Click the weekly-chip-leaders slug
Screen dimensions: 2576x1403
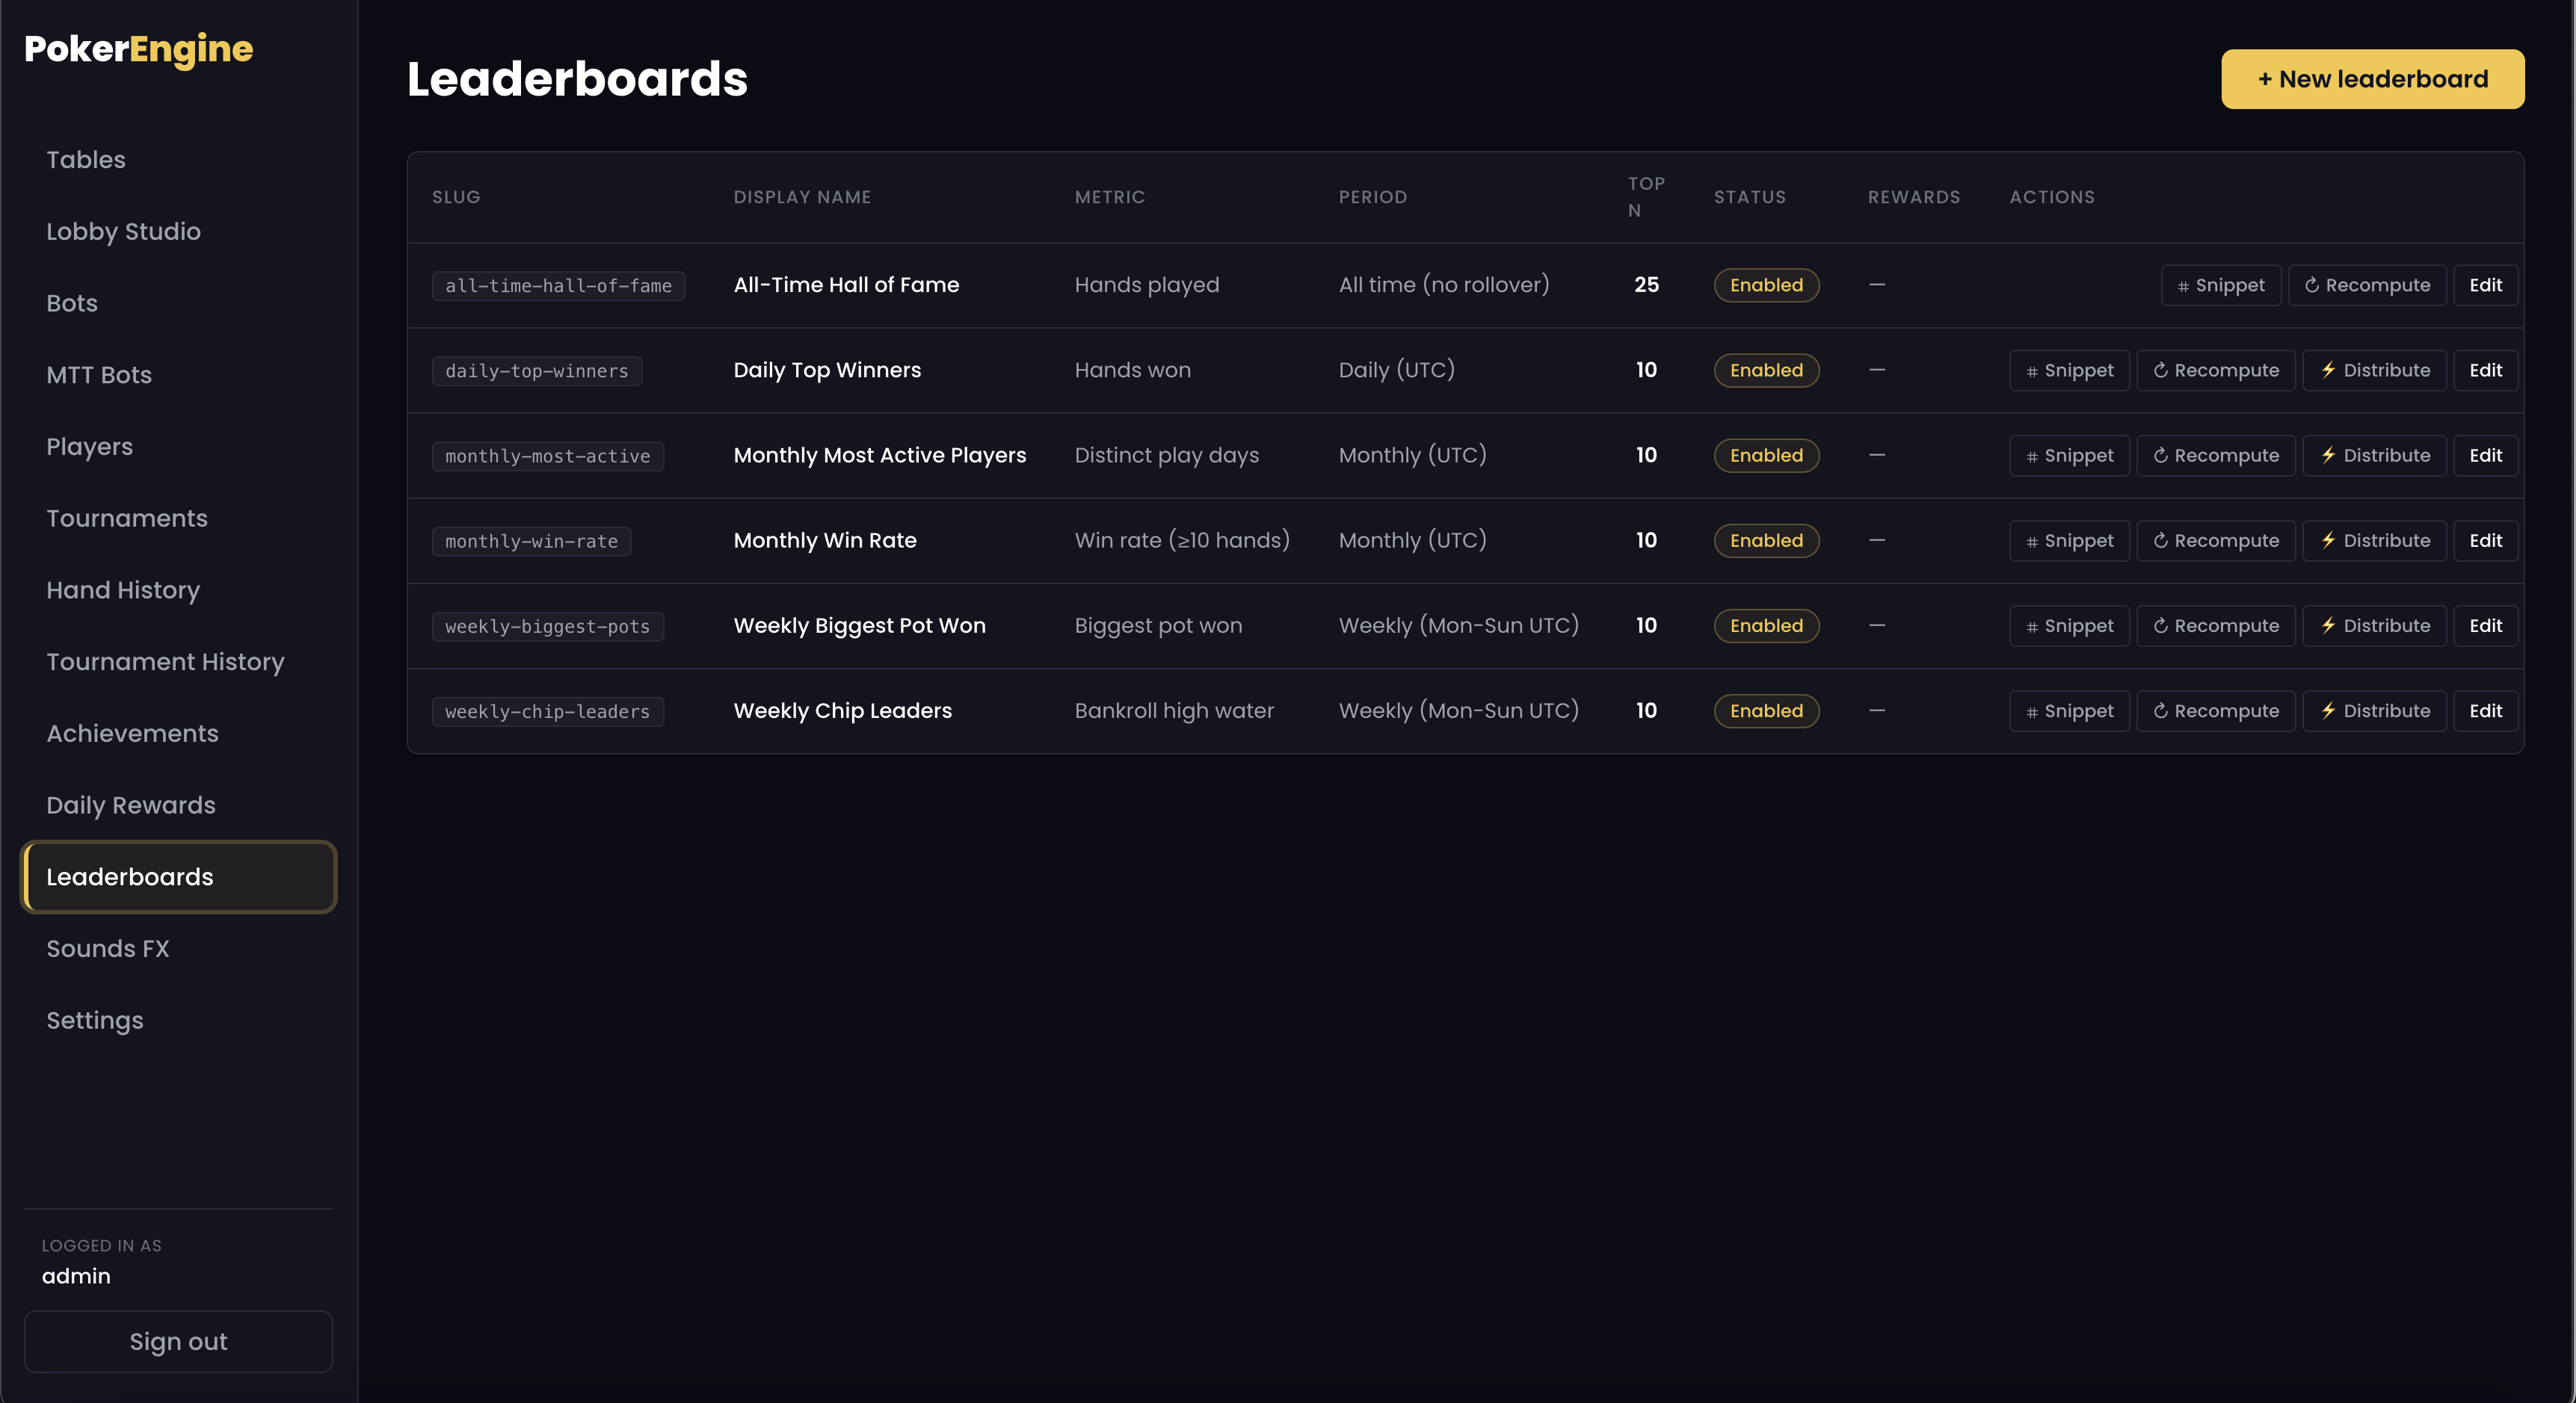[x=547, y=711]
